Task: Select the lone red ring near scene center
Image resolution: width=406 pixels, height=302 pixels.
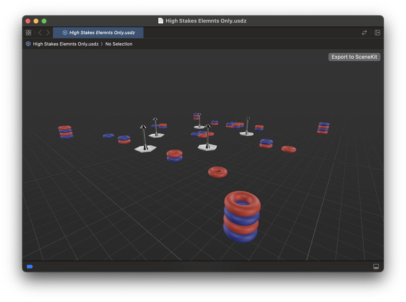Action: (217, 172)
